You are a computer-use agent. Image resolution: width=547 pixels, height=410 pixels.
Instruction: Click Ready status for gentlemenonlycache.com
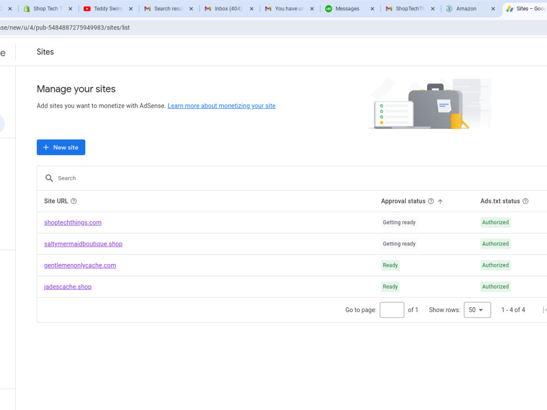pos(391,265)
